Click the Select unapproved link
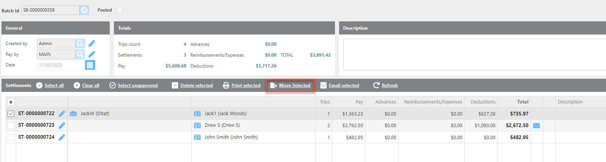This screenshot has width=606, height=162. pyautogui.click(x=133, y=85)
